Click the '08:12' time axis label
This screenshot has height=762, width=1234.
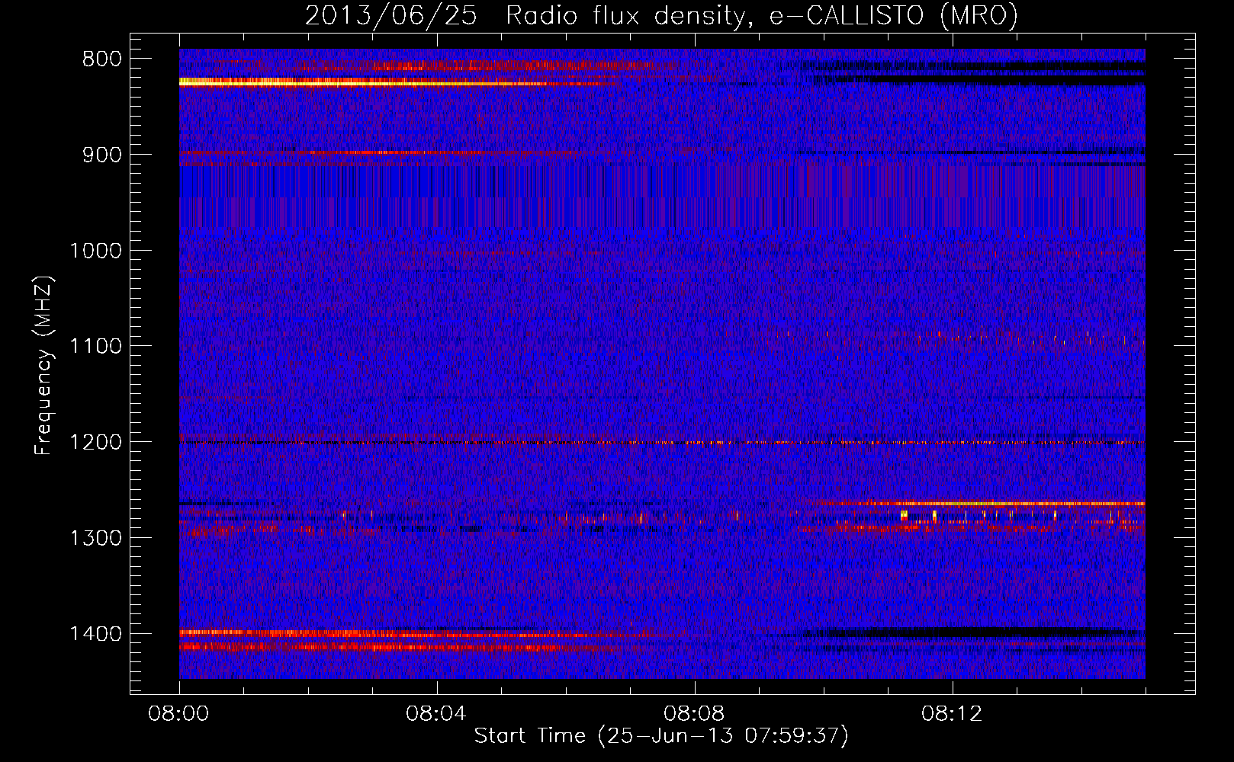pos(952,714)
